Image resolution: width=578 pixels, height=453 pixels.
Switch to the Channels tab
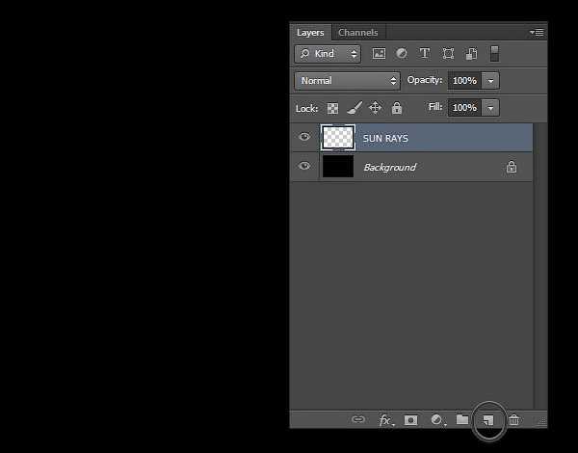358,33
